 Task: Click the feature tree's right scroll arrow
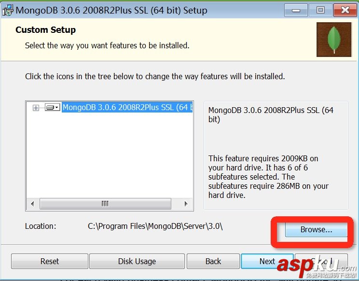[186, 204]
